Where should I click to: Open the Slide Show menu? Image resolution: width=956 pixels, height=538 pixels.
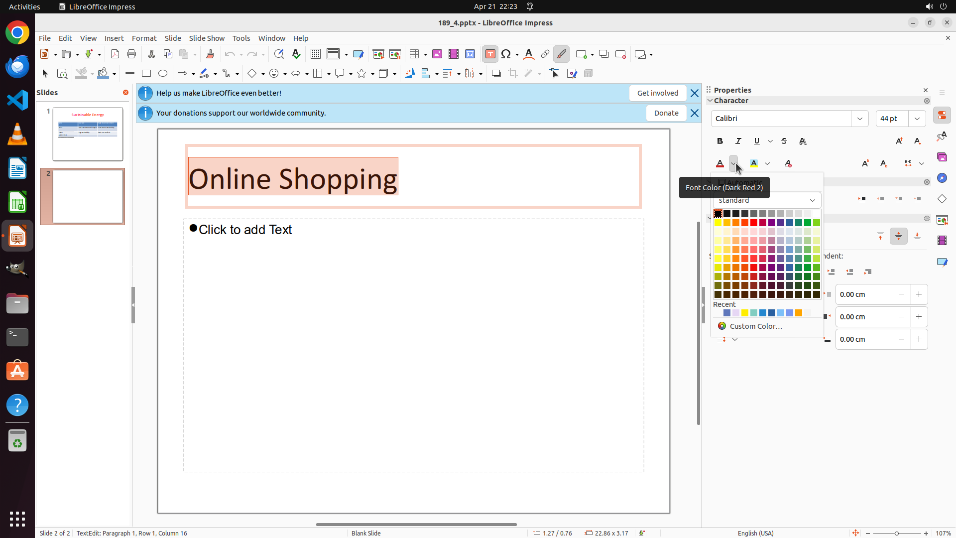pyautogui.click(x=207, y=38)
